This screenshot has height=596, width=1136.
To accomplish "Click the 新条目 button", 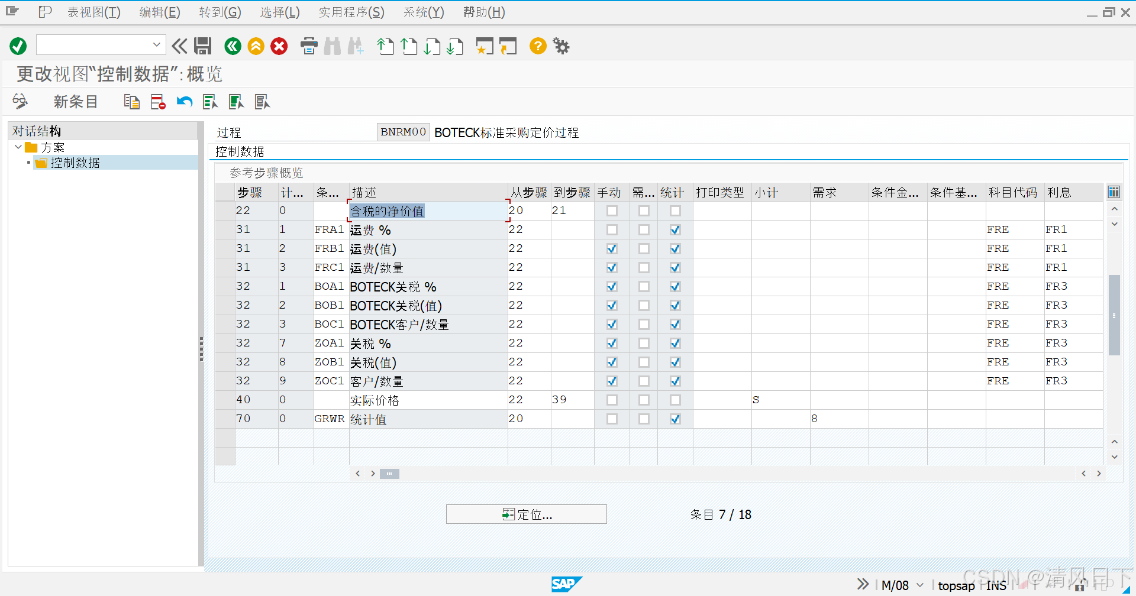I will [x=76, y=102].
